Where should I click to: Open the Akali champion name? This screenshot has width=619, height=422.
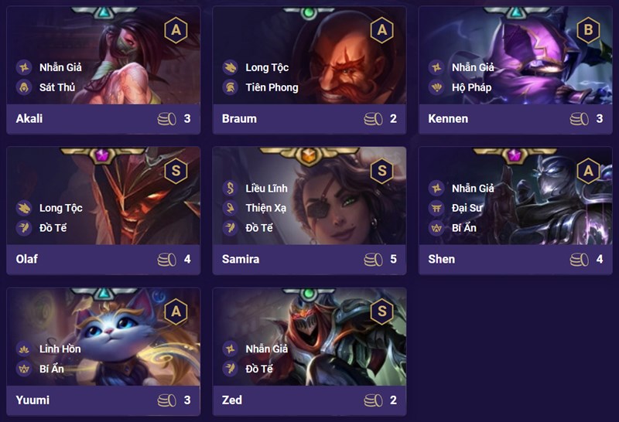point(29,118)
